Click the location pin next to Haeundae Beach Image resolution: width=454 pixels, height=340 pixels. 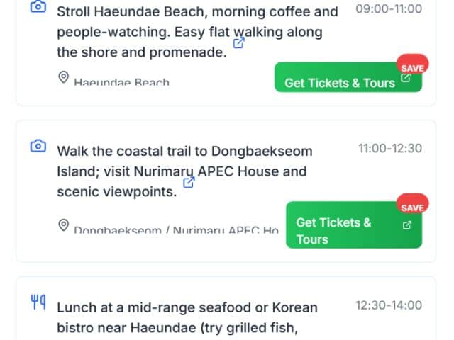[x=63, y=77]
